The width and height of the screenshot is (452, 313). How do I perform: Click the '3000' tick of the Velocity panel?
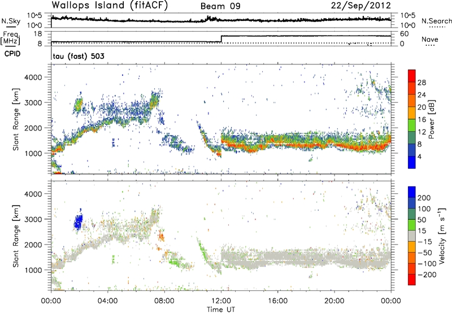(x=33, y=219)
